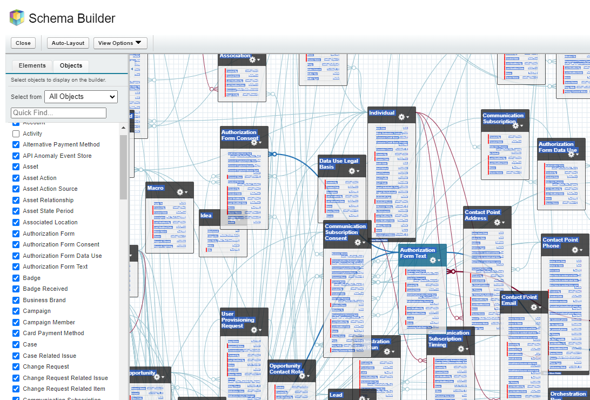Click the scroll-up arrow of object list
Screen dimensions: 590x400
(x=123, y=128)
